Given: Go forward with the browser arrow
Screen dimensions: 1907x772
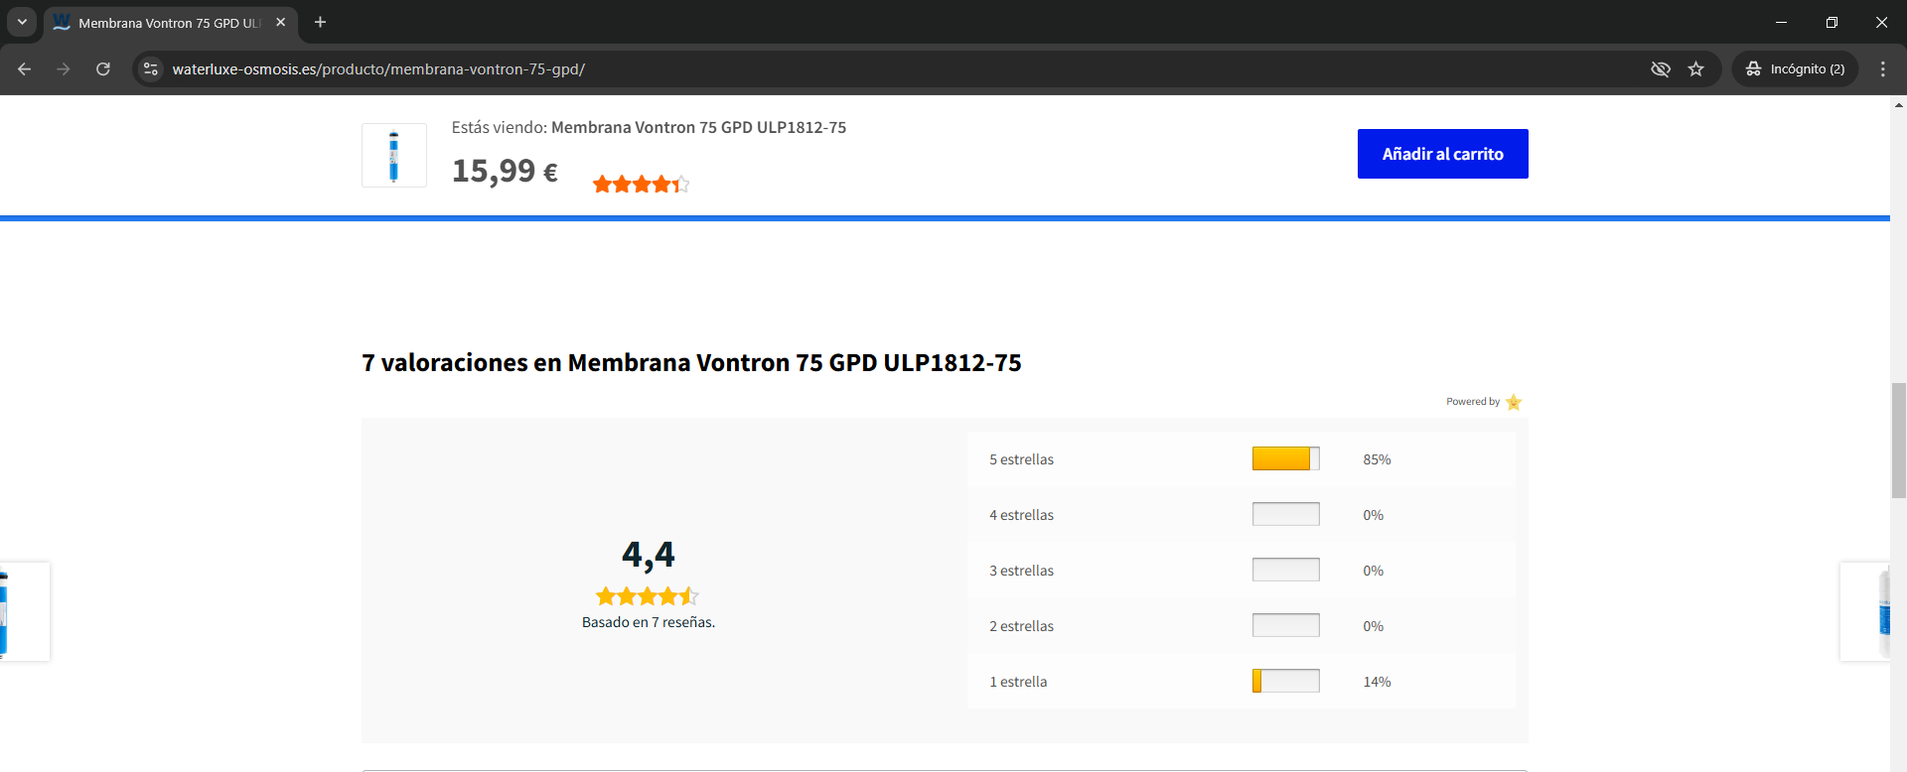Looking at the screenshot, I should (x=64, y=69).
